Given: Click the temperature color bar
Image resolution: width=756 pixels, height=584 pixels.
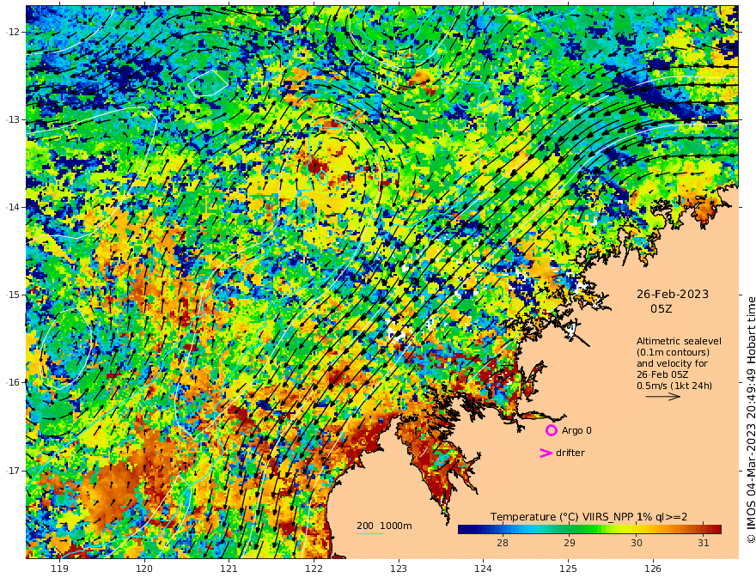Looking at the screenshot, I should 589,529.
